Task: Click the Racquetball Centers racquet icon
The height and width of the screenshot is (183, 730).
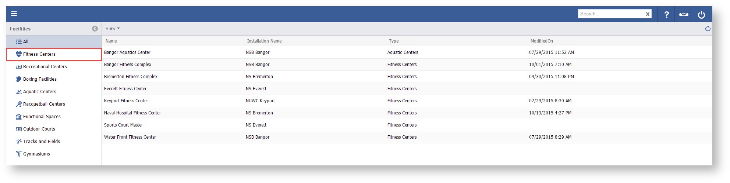Action: pyautogui.click(x=19, y=104)
